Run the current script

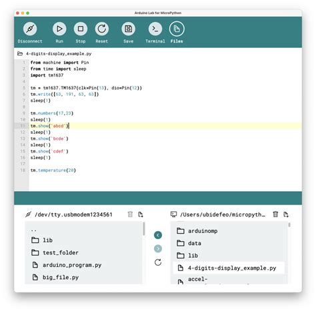59,29
